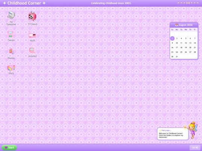Viewport: 202px width, 151px height.
Task: Click the Th weekday column header
Action: [190, 29]
